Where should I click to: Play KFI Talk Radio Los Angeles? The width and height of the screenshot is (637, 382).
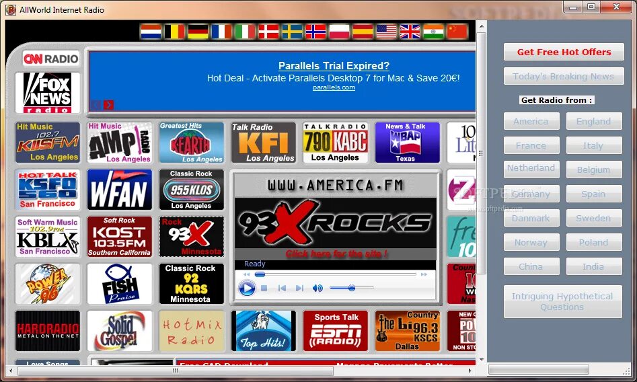pyautogui.click(x=264, y=142)
